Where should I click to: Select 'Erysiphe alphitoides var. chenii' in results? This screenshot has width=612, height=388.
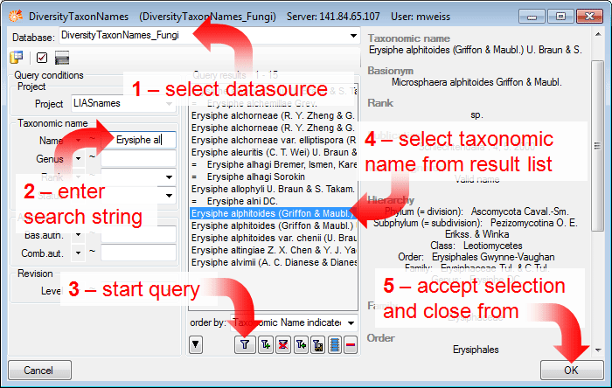pos(272,238)
